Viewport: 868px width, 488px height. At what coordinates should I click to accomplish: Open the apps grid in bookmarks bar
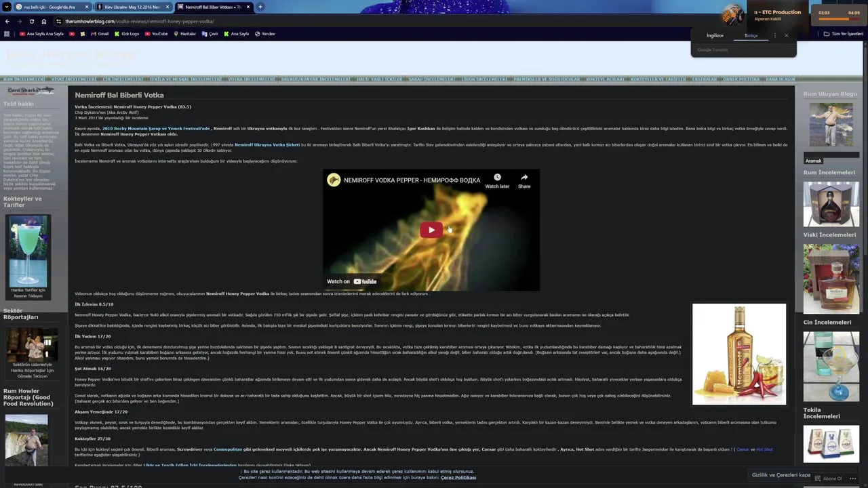pos(7,34)
